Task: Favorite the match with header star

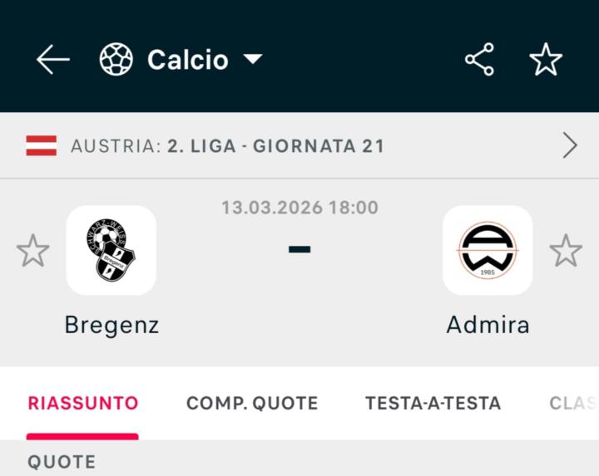Action: tap(546, 60)
